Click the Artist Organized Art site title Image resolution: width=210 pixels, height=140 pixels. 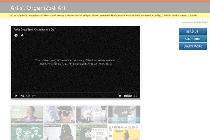38,8
